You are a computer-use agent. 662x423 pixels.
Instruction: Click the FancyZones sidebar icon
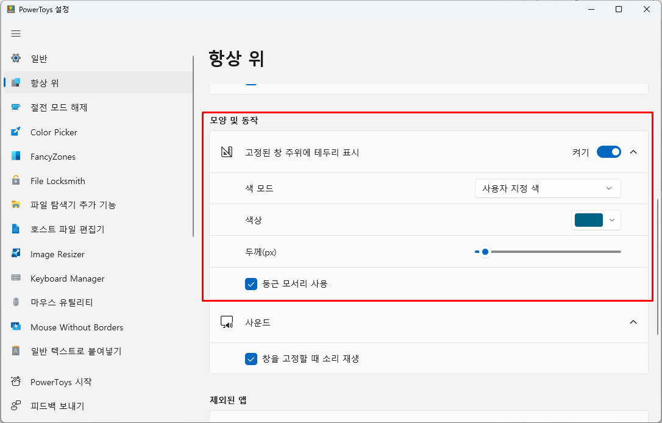pos(16,156)
